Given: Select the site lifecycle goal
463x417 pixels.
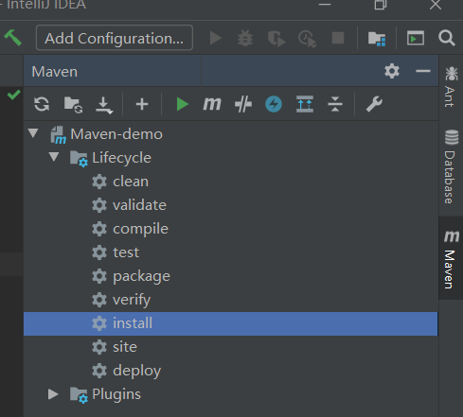Looking at the screenshot, I should point(125,347).
